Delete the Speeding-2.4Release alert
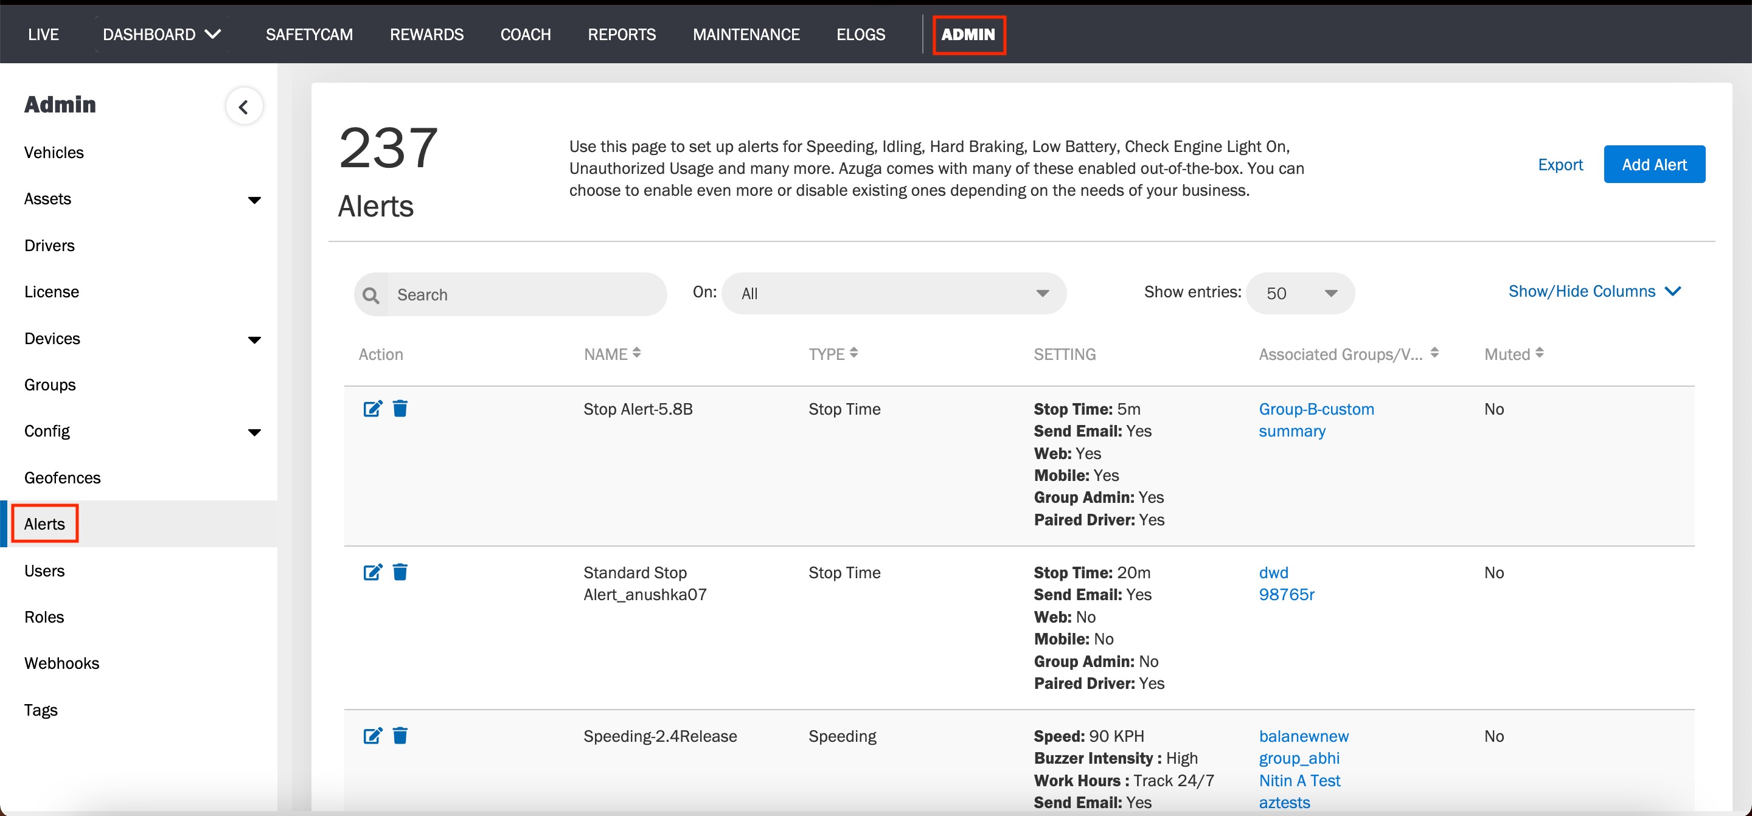This screenshot has height=816, width=1752. pos(400,736)
